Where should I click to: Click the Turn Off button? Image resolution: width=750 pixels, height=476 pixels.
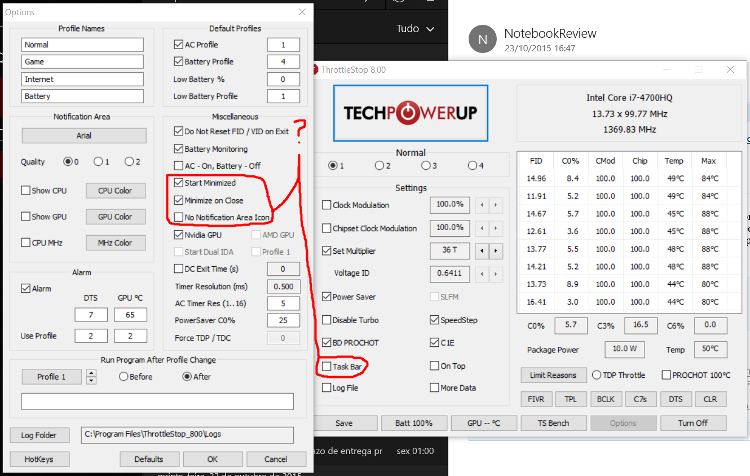pyautogui.click(x=694, y=423)
